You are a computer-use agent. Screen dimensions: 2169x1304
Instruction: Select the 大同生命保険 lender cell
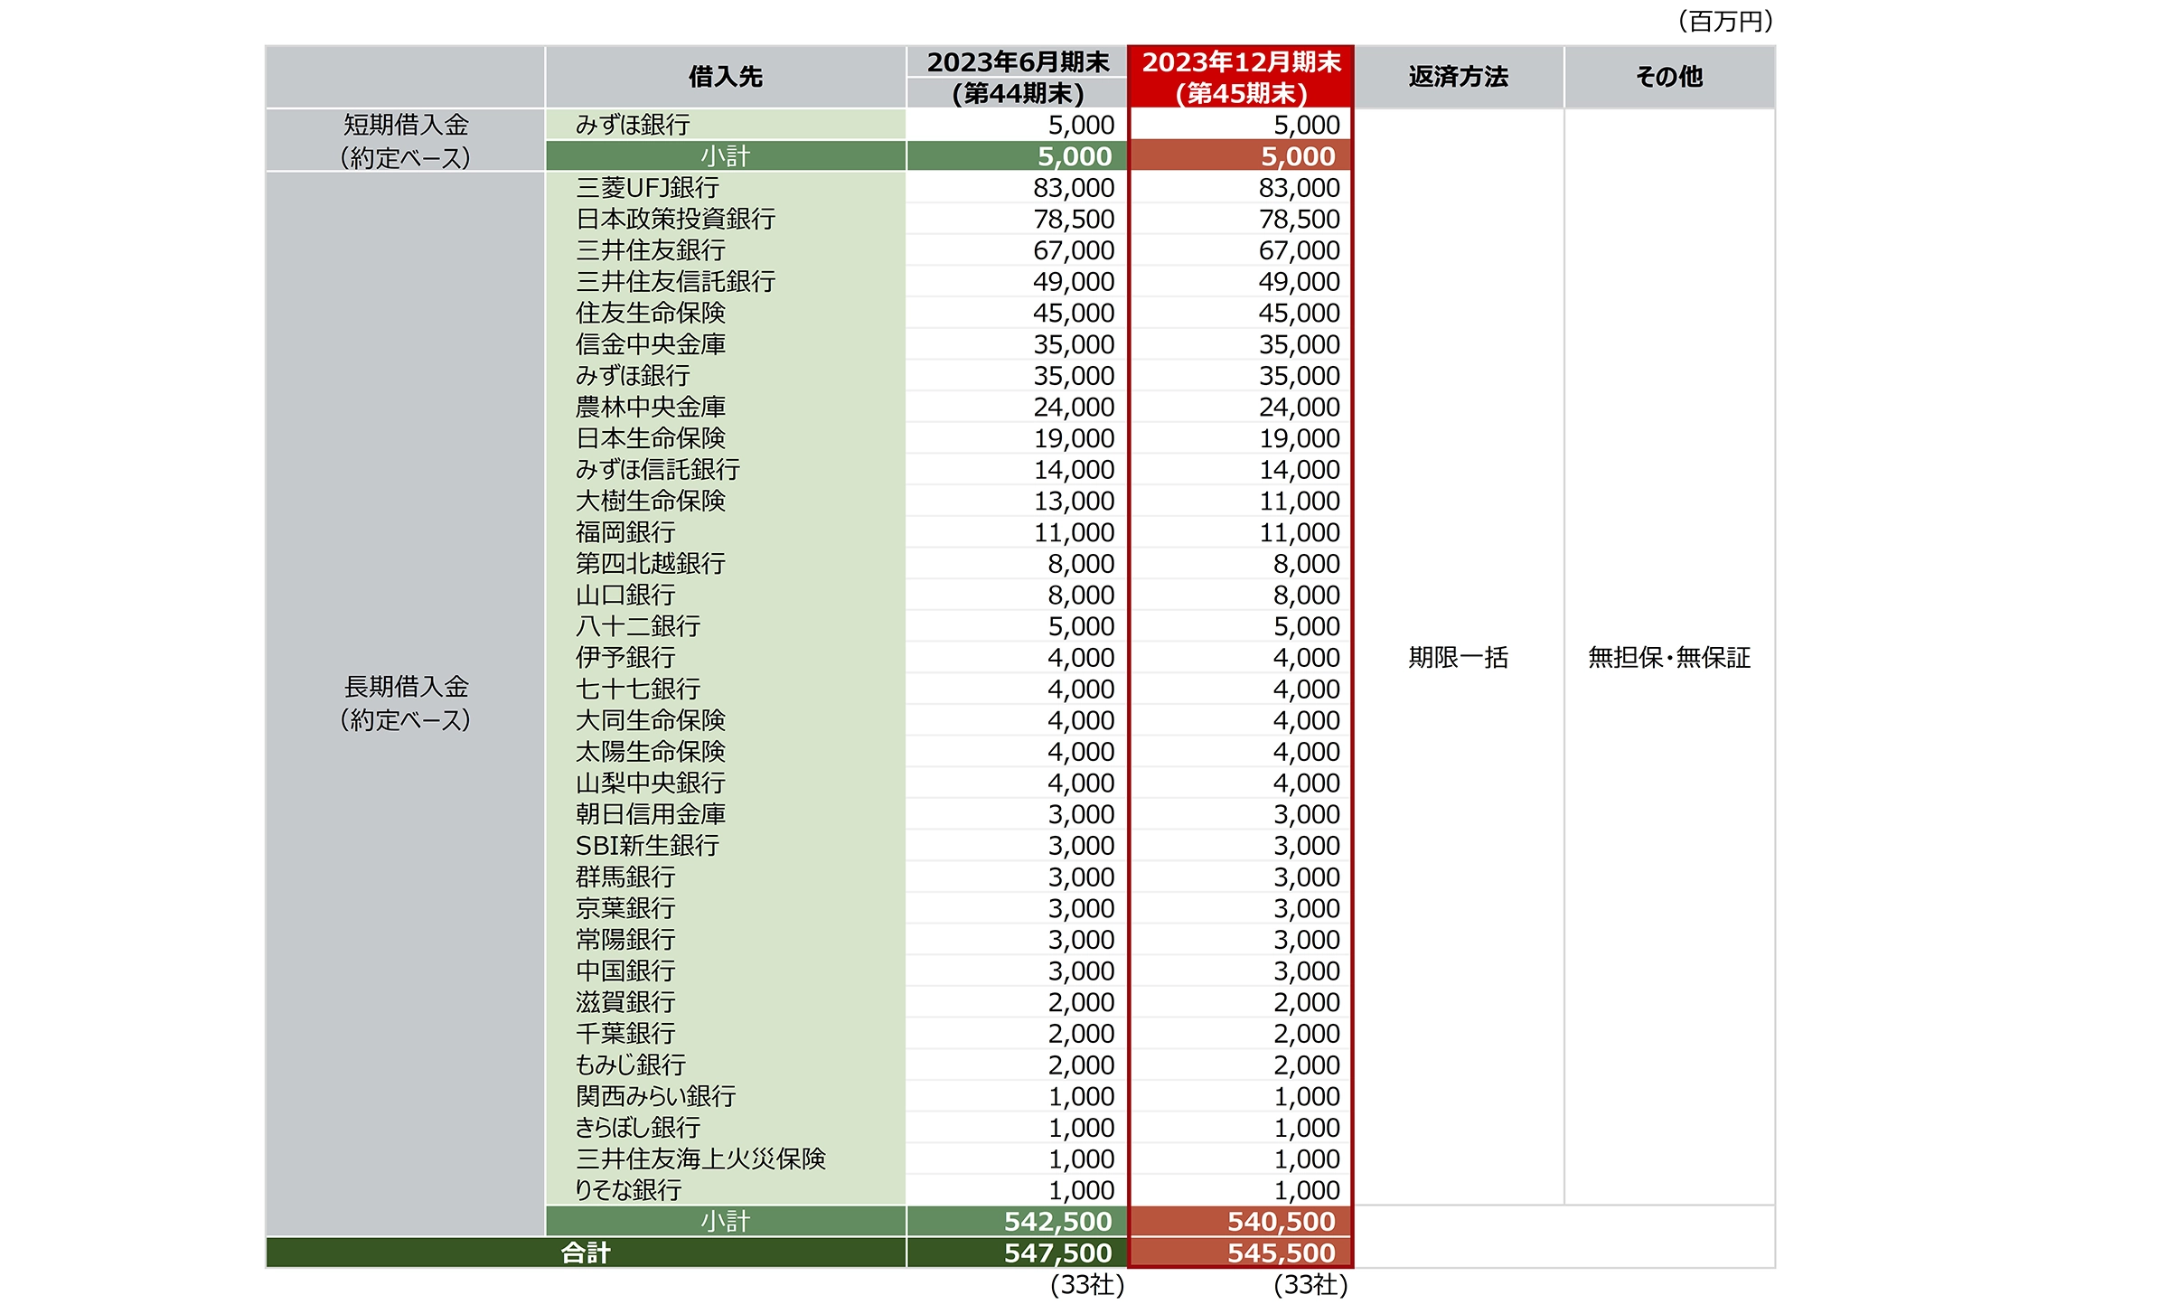coord(726,720)
